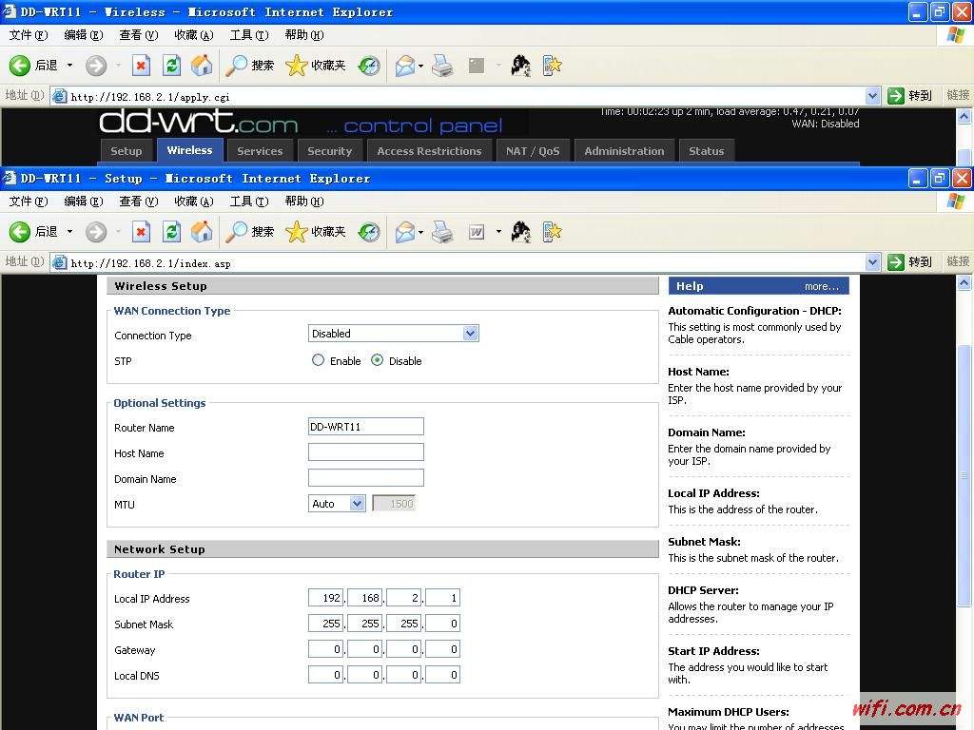This screenshot has width=974, height=730.
Task: Click the Favorites star in the Wireless window toolbar
Action: 297,66
